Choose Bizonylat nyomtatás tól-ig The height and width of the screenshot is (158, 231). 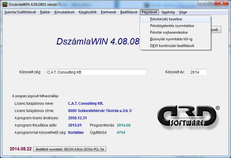pos(175,39)
